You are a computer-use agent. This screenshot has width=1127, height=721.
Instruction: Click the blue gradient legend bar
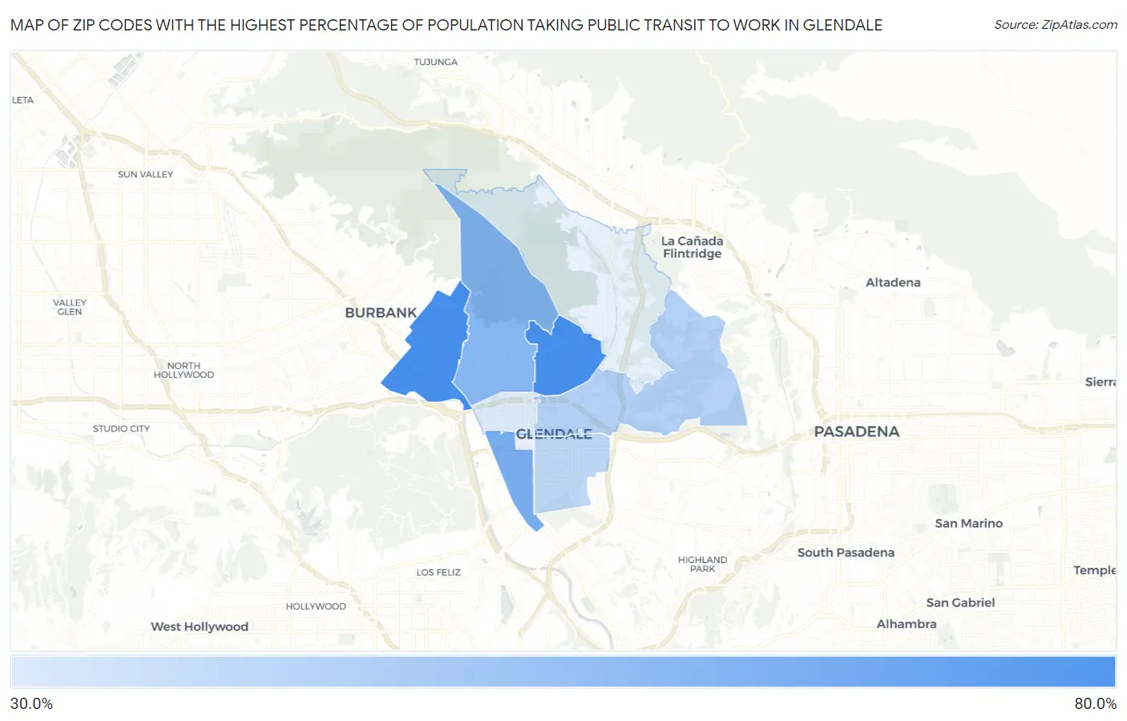563,672
